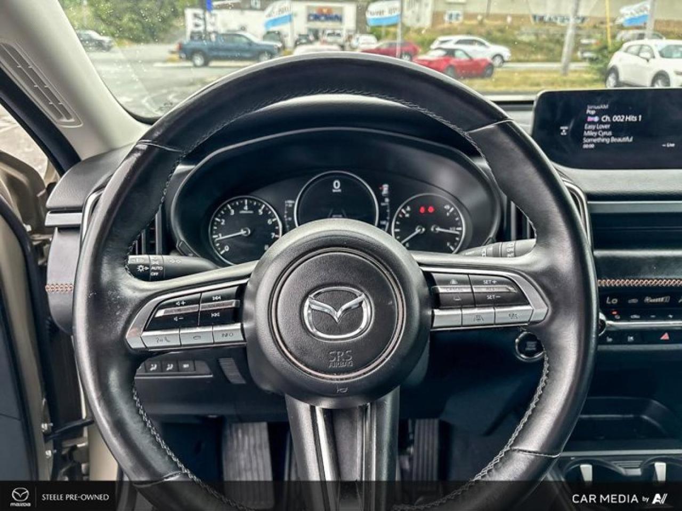Tap the CAR MEDIA logo
This screenshot has height=511, width=682.
[620, 498]
